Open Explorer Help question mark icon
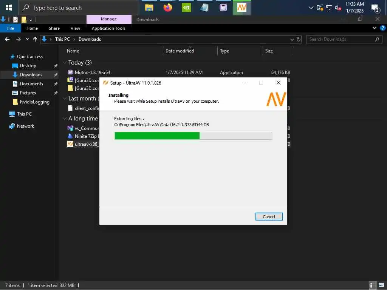This screenshot has width=387, height=290. 382,28
